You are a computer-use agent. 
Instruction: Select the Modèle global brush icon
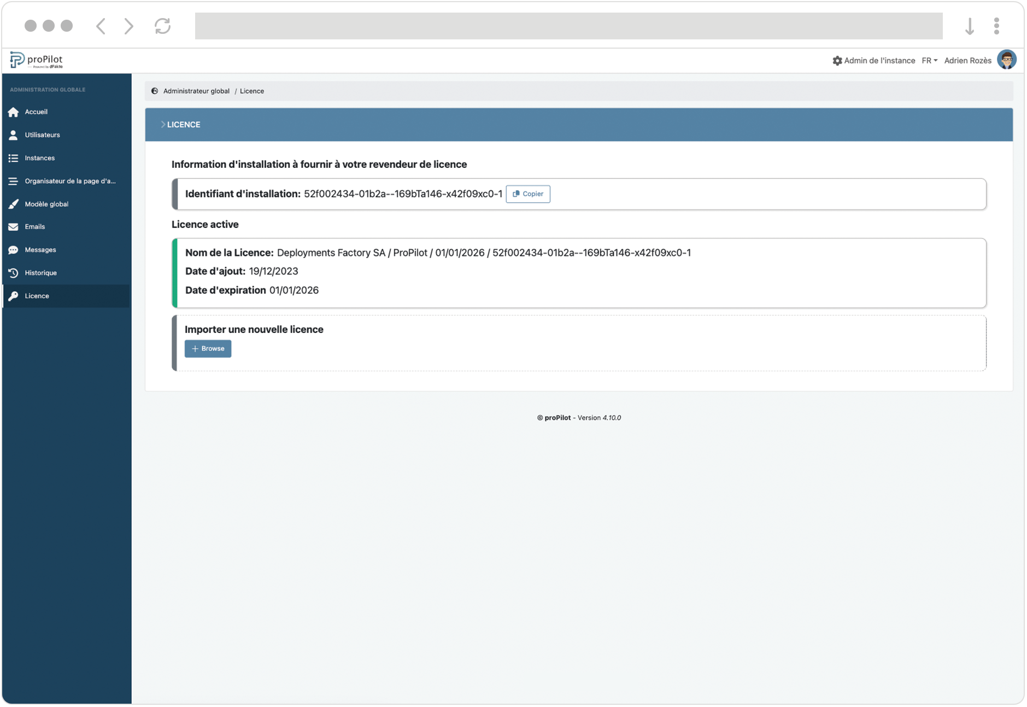[13, 203]
